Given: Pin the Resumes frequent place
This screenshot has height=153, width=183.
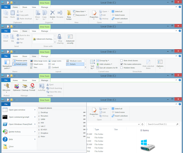Looking at the screenshot, I should [x=84, y=116].
